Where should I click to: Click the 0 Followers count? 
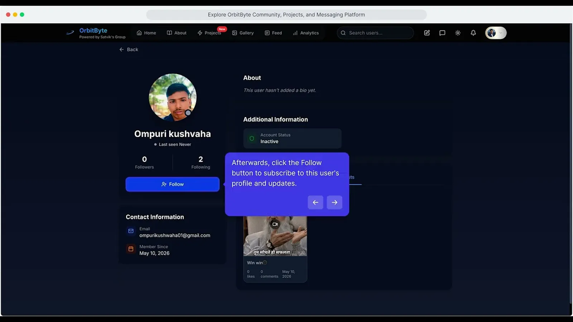tap(144, 162)
